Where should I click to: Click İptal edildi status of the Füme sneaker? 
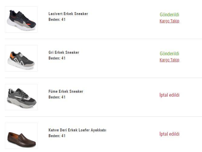click(169, 95)
